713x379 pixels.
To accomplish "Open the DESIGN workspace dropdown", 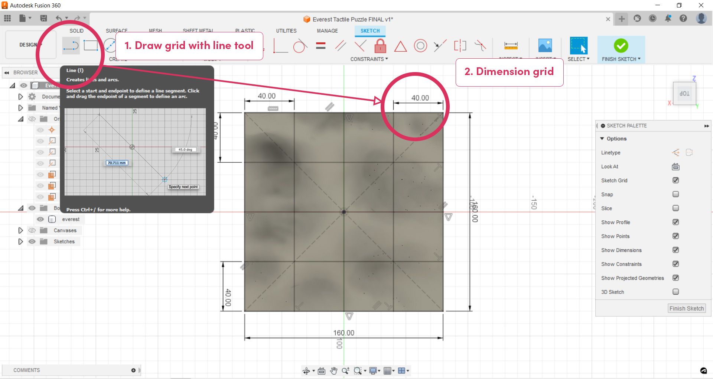I will (x=31, y=45).
